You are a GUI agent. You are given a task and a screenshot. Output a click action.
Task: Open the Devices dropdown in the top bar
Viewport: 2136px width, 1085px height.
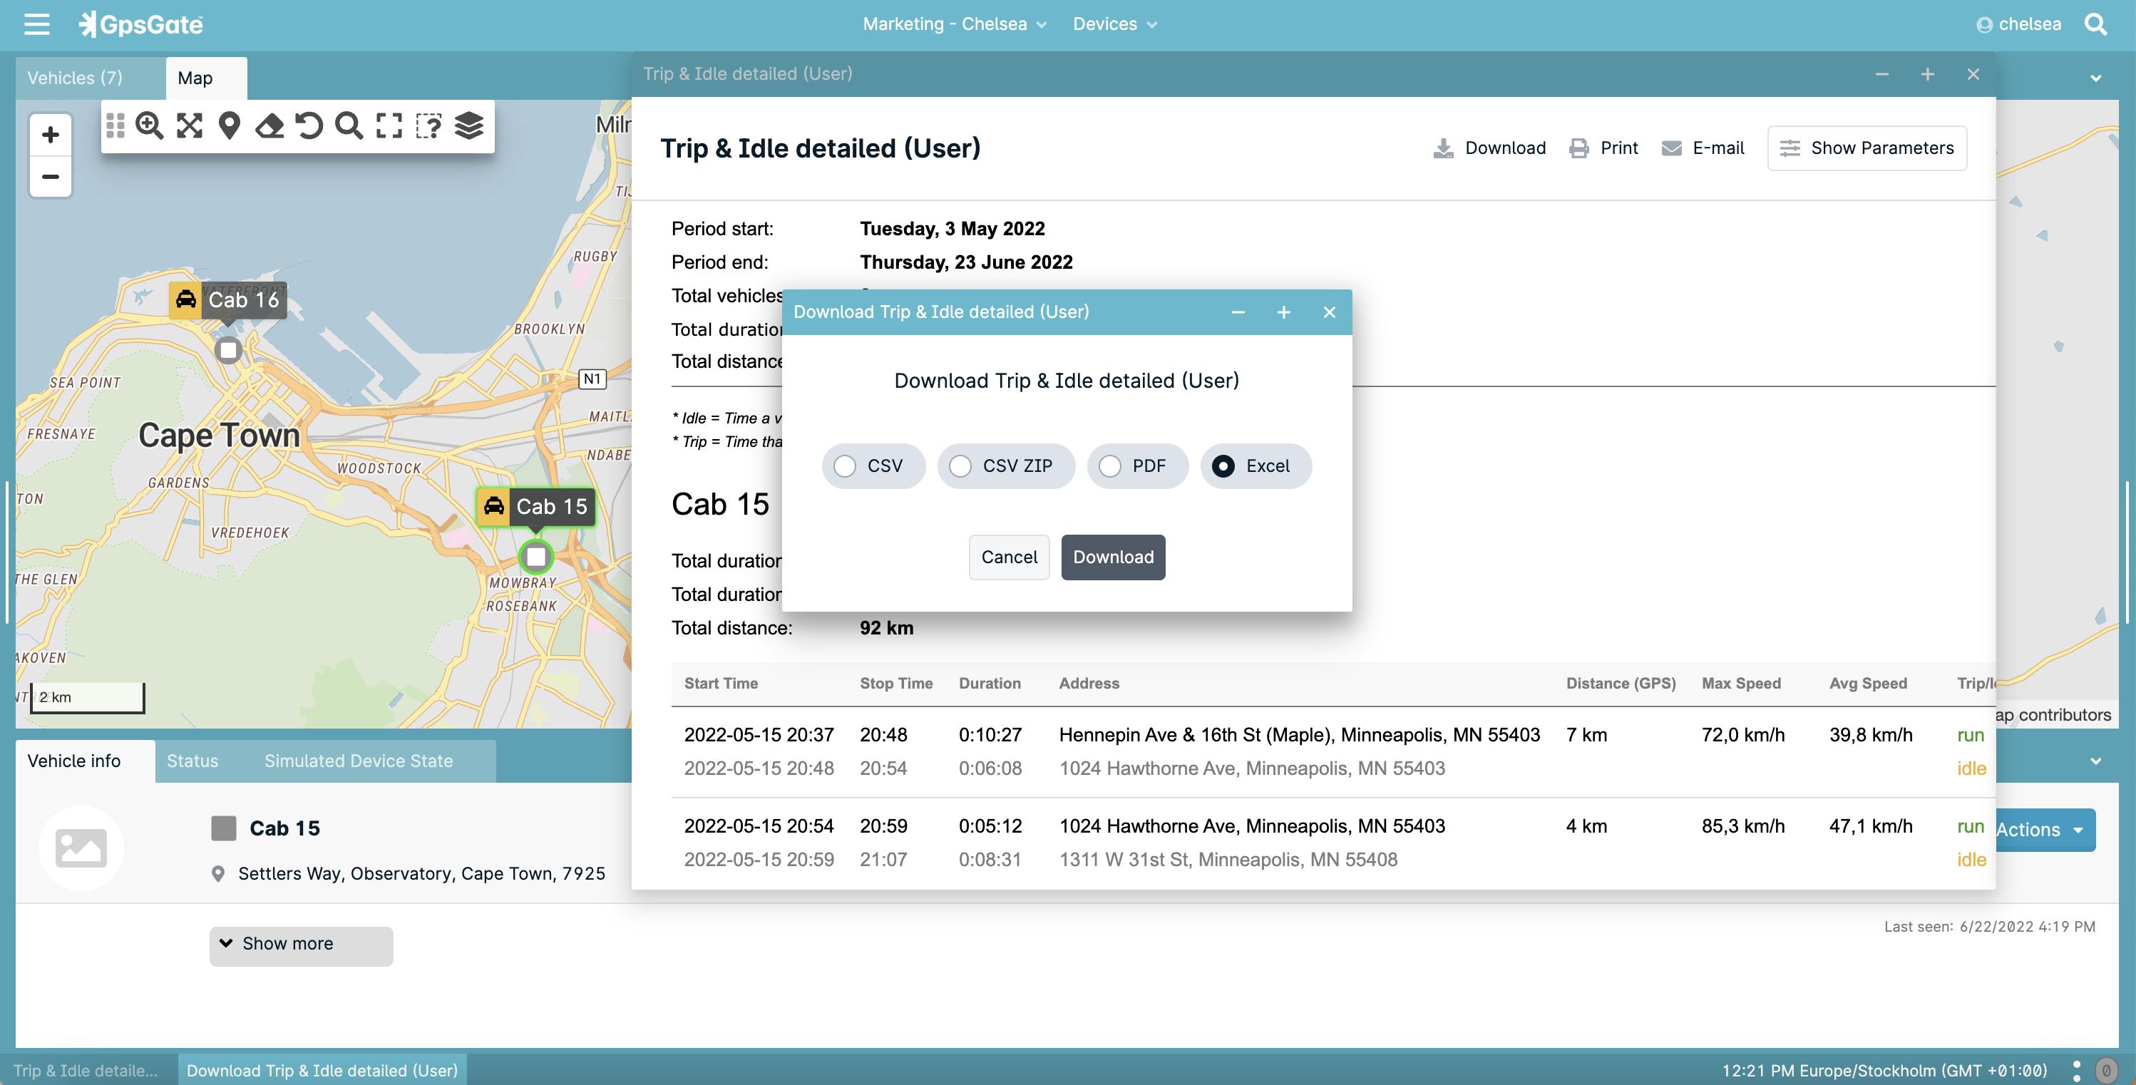pos(1115,24)
